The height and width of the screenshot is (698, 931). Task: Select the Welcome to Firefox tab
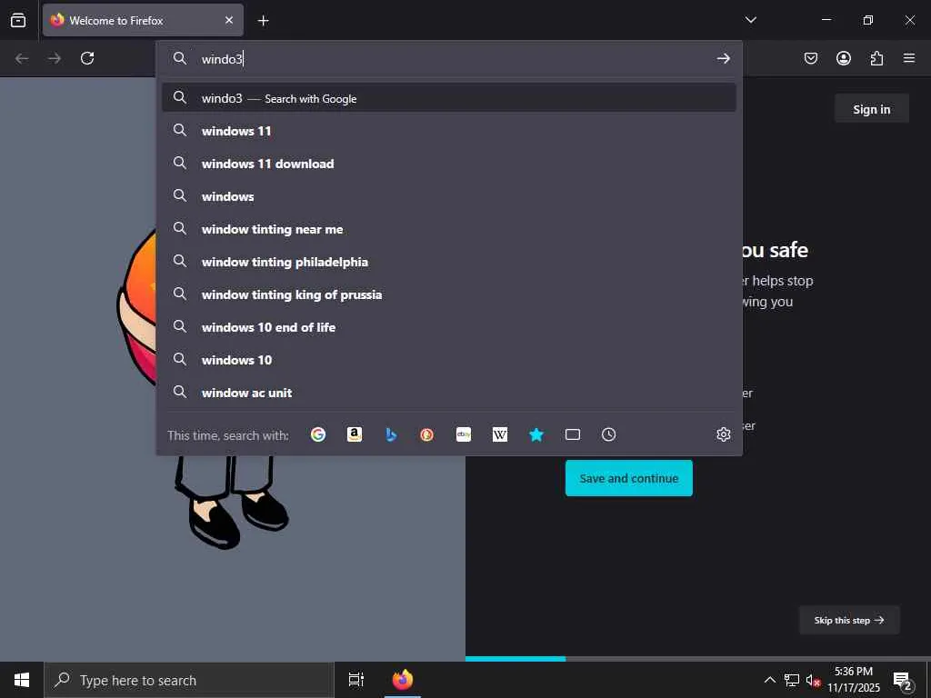pos(143,20)
